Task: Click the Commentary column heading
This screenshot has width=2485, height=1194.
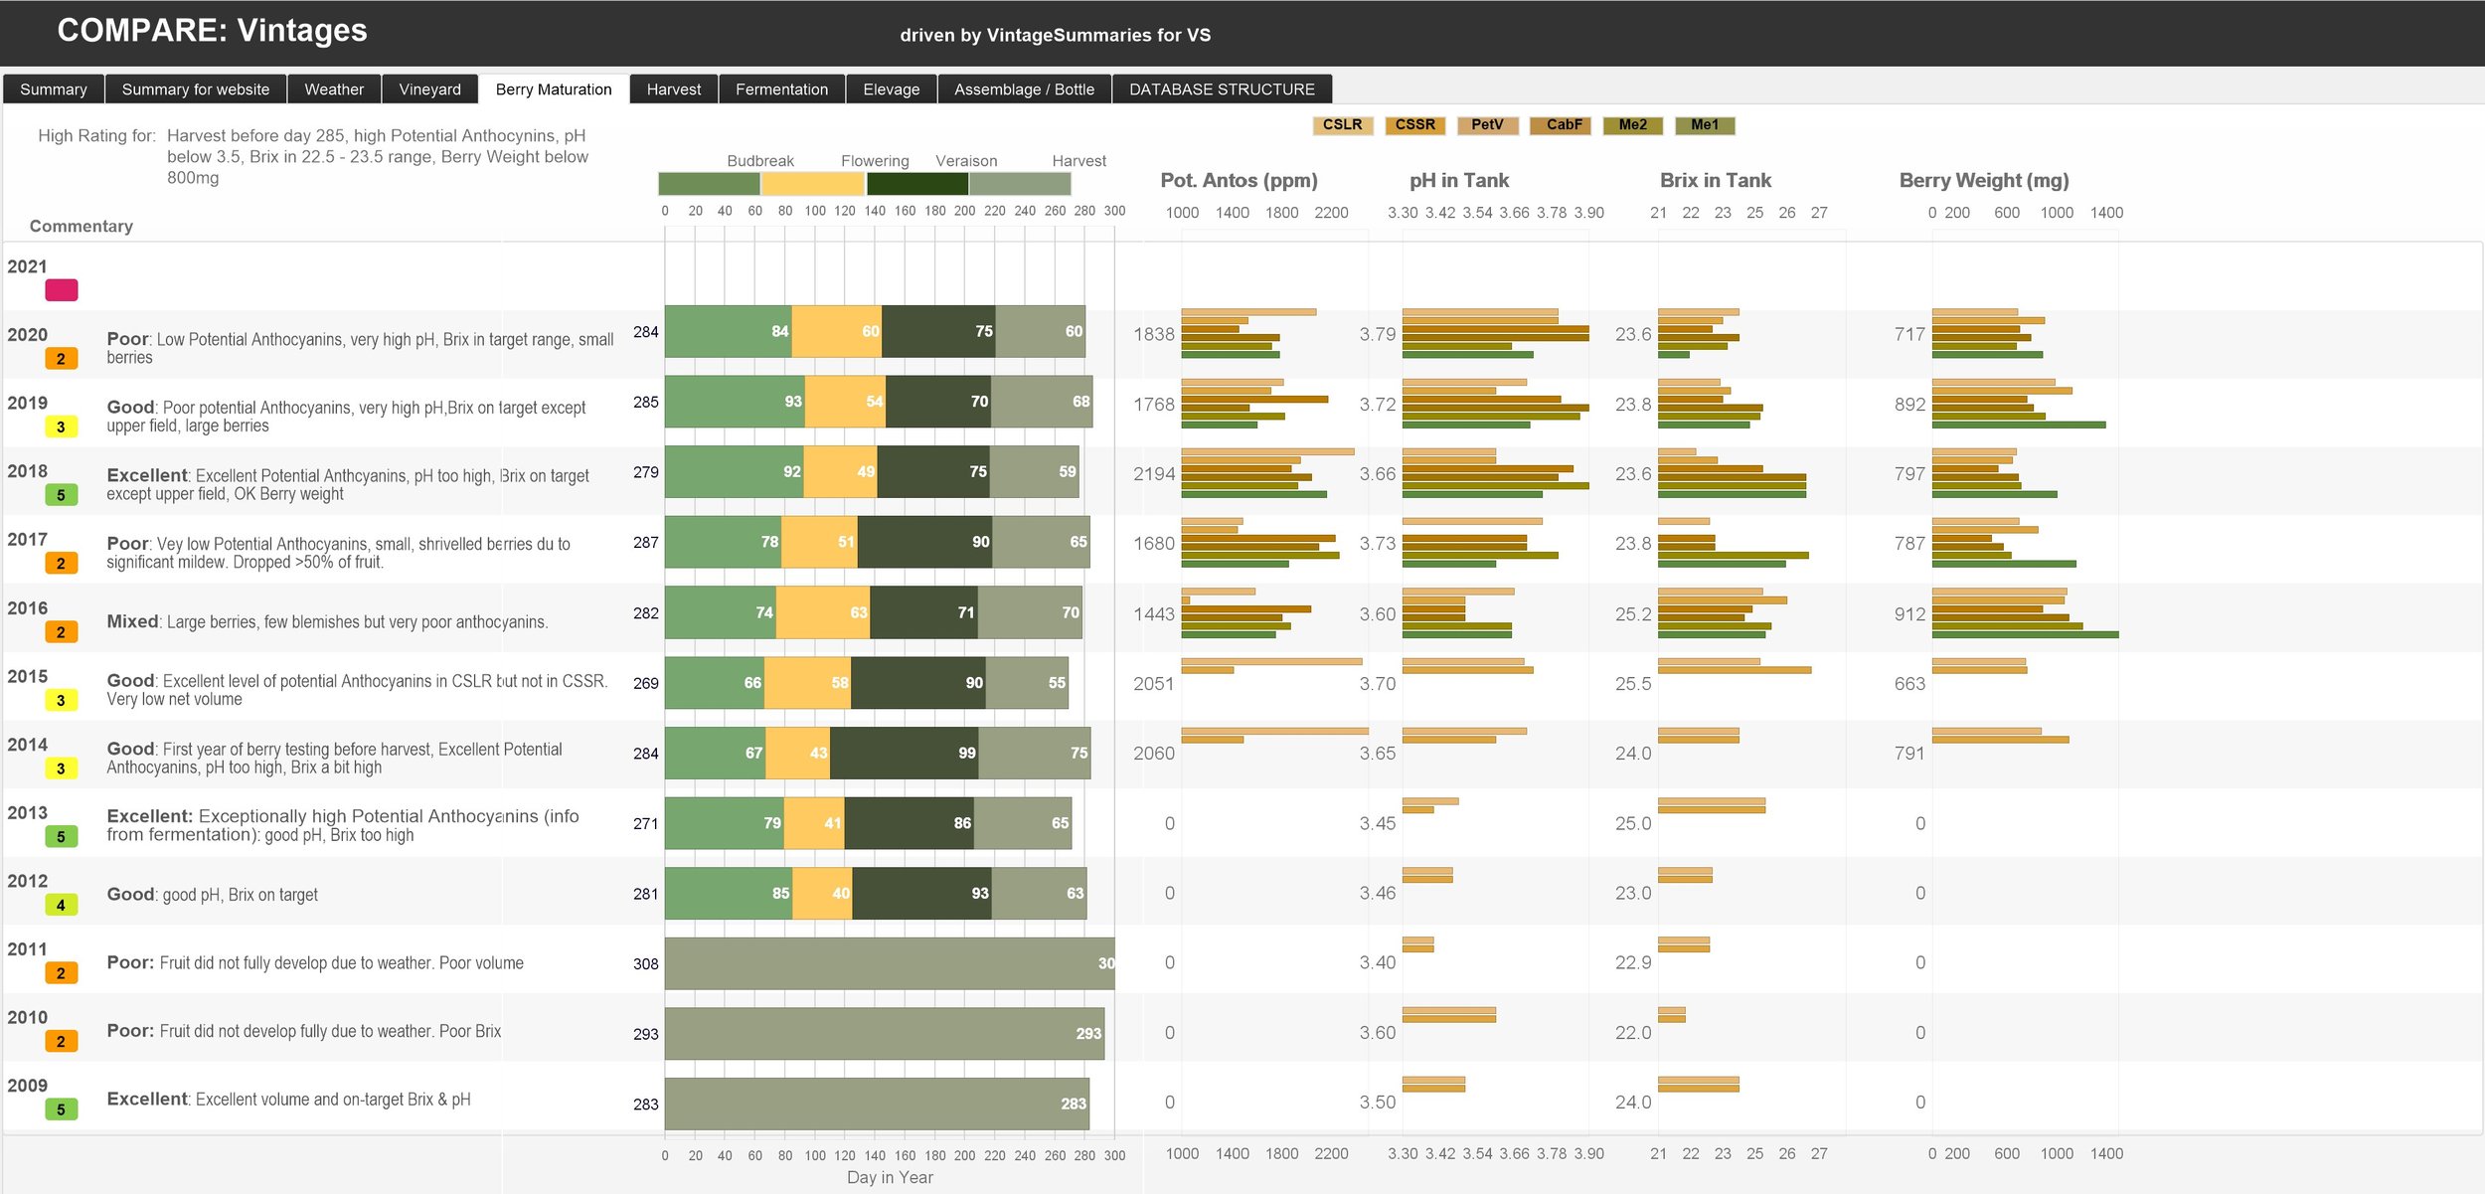Action: click(82, 227)
